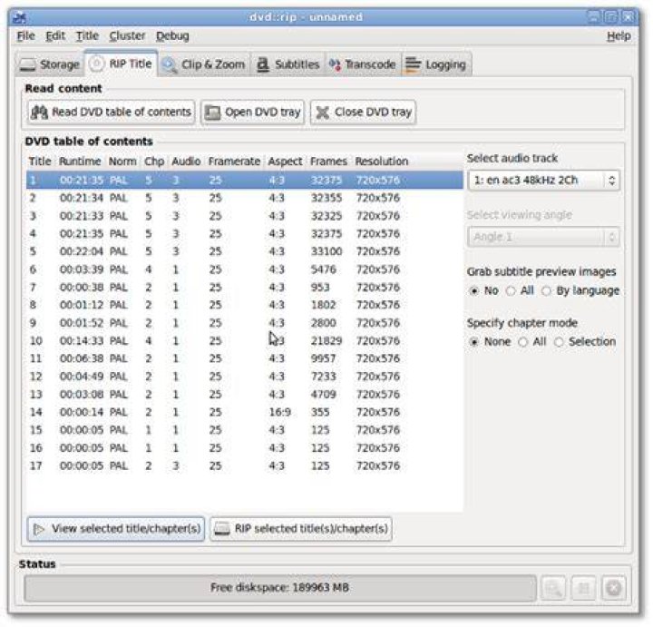
Task: Click the binoculars icon on Read DVD button
Action: pos(40,113)
